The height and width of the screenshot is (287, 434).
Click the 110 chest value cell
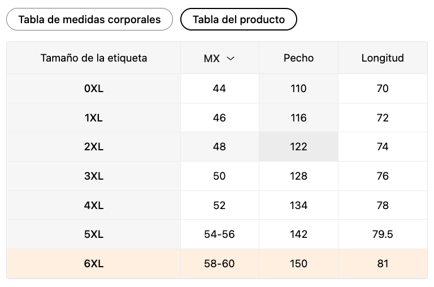click(298, 89)
